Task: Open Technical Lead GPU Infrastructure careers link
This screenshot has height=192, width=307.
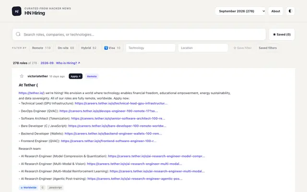Action: tap(121, 103)
